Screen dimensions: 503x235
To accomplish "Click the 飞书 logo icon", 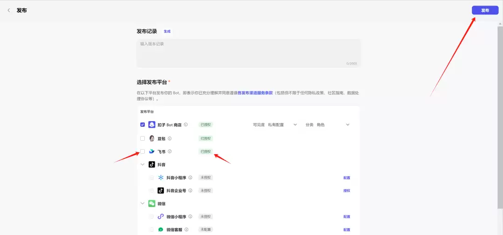I will tap(152, 151).
